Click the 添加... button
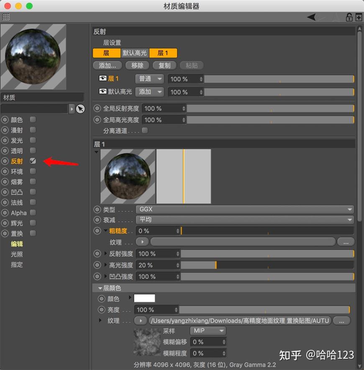Viewport: 364px width, 370px height. pyautogui.click(x=107, y=65)
